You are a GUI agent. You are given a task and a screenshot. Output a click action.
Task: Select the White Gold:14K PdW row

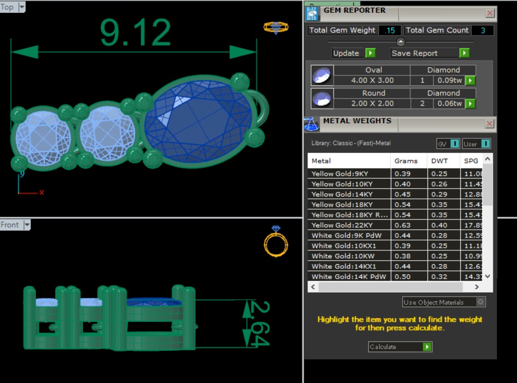(x=395, y=277)
